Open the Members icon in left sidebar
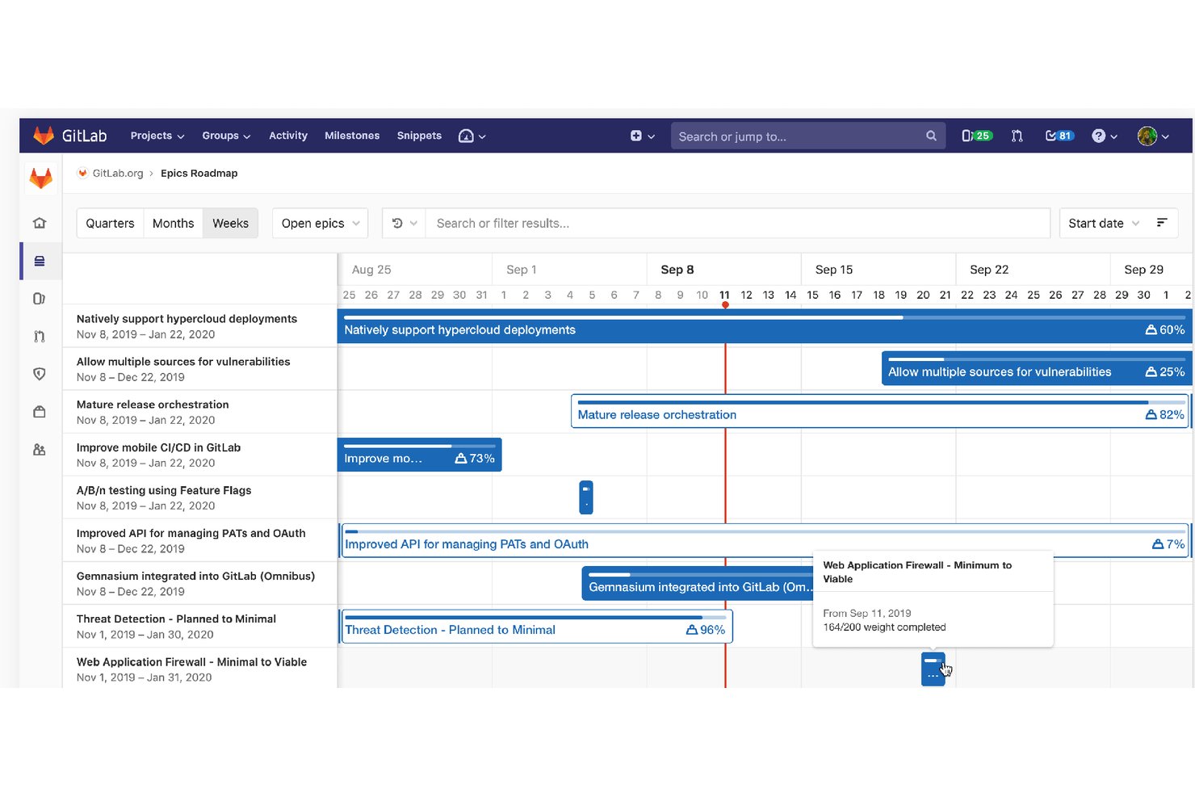The width and height of the screenshot is (1195, 797). pyautogui.click(x=40, y=450)
